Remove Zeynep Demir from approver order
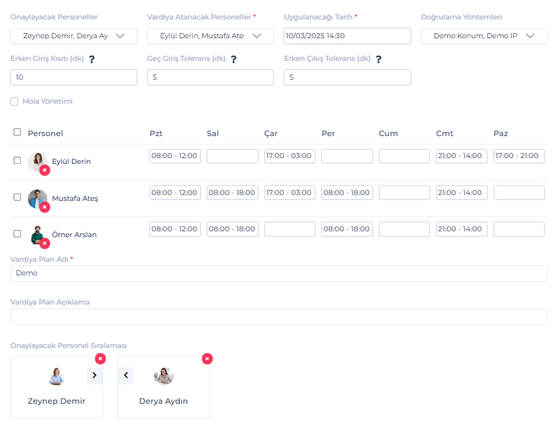559x429 pixels. click(x=100, y=358)
